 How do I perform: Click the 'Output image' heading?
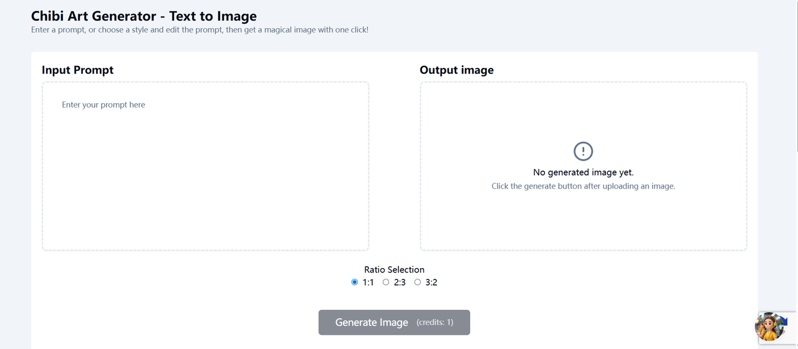coord(456,70)
